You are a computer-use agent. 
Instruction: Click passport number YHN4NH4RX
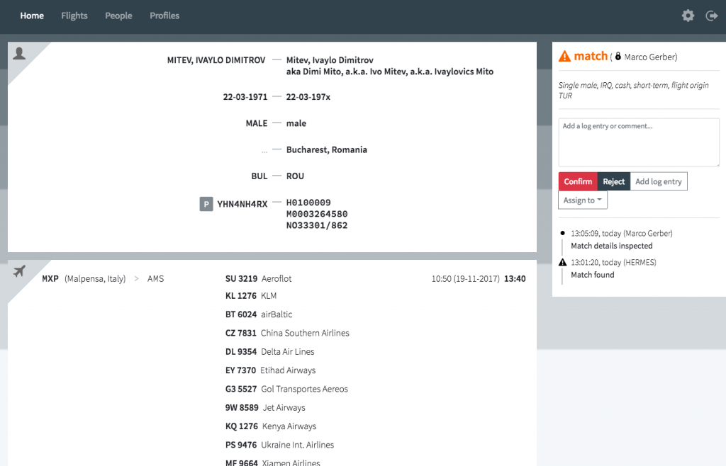[242, 204]
